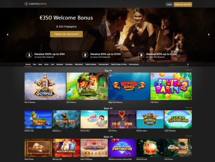Viewport: 215px width, 162px height.
Task: Launch the Fruit Party 2 game thumbnail
Action: coord(171,86)
